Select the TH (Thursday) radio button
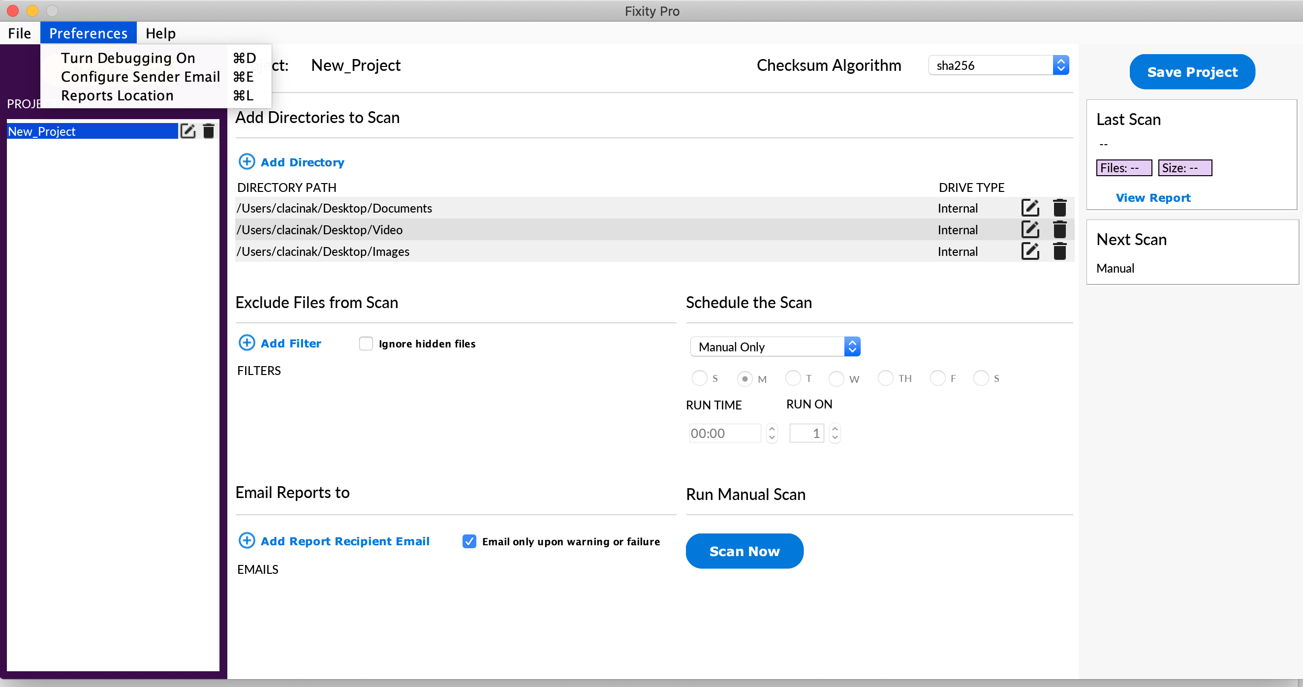1303x687 pixels. (x=885, y=378)
